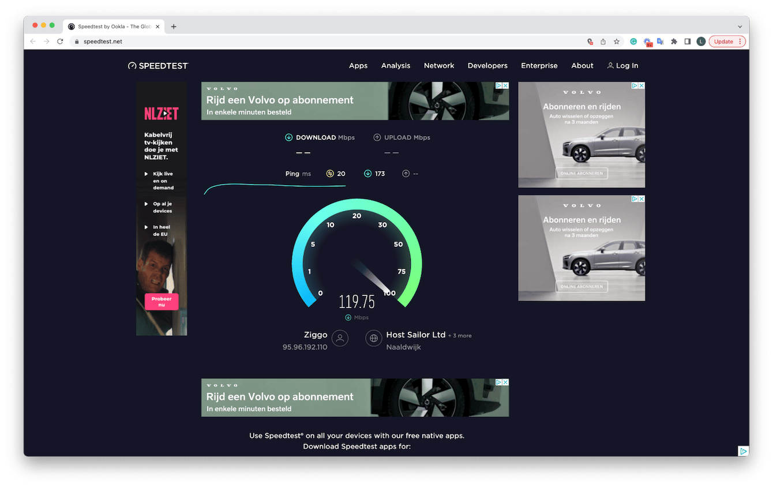Click the AdChoices icon at page bottom right

(x=744, y=451)
